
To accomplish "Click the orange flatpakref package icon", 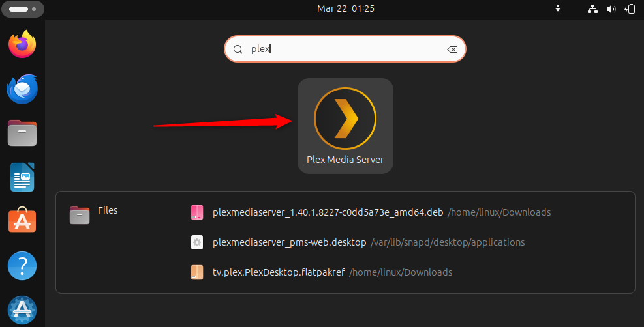I will (197, 272).
